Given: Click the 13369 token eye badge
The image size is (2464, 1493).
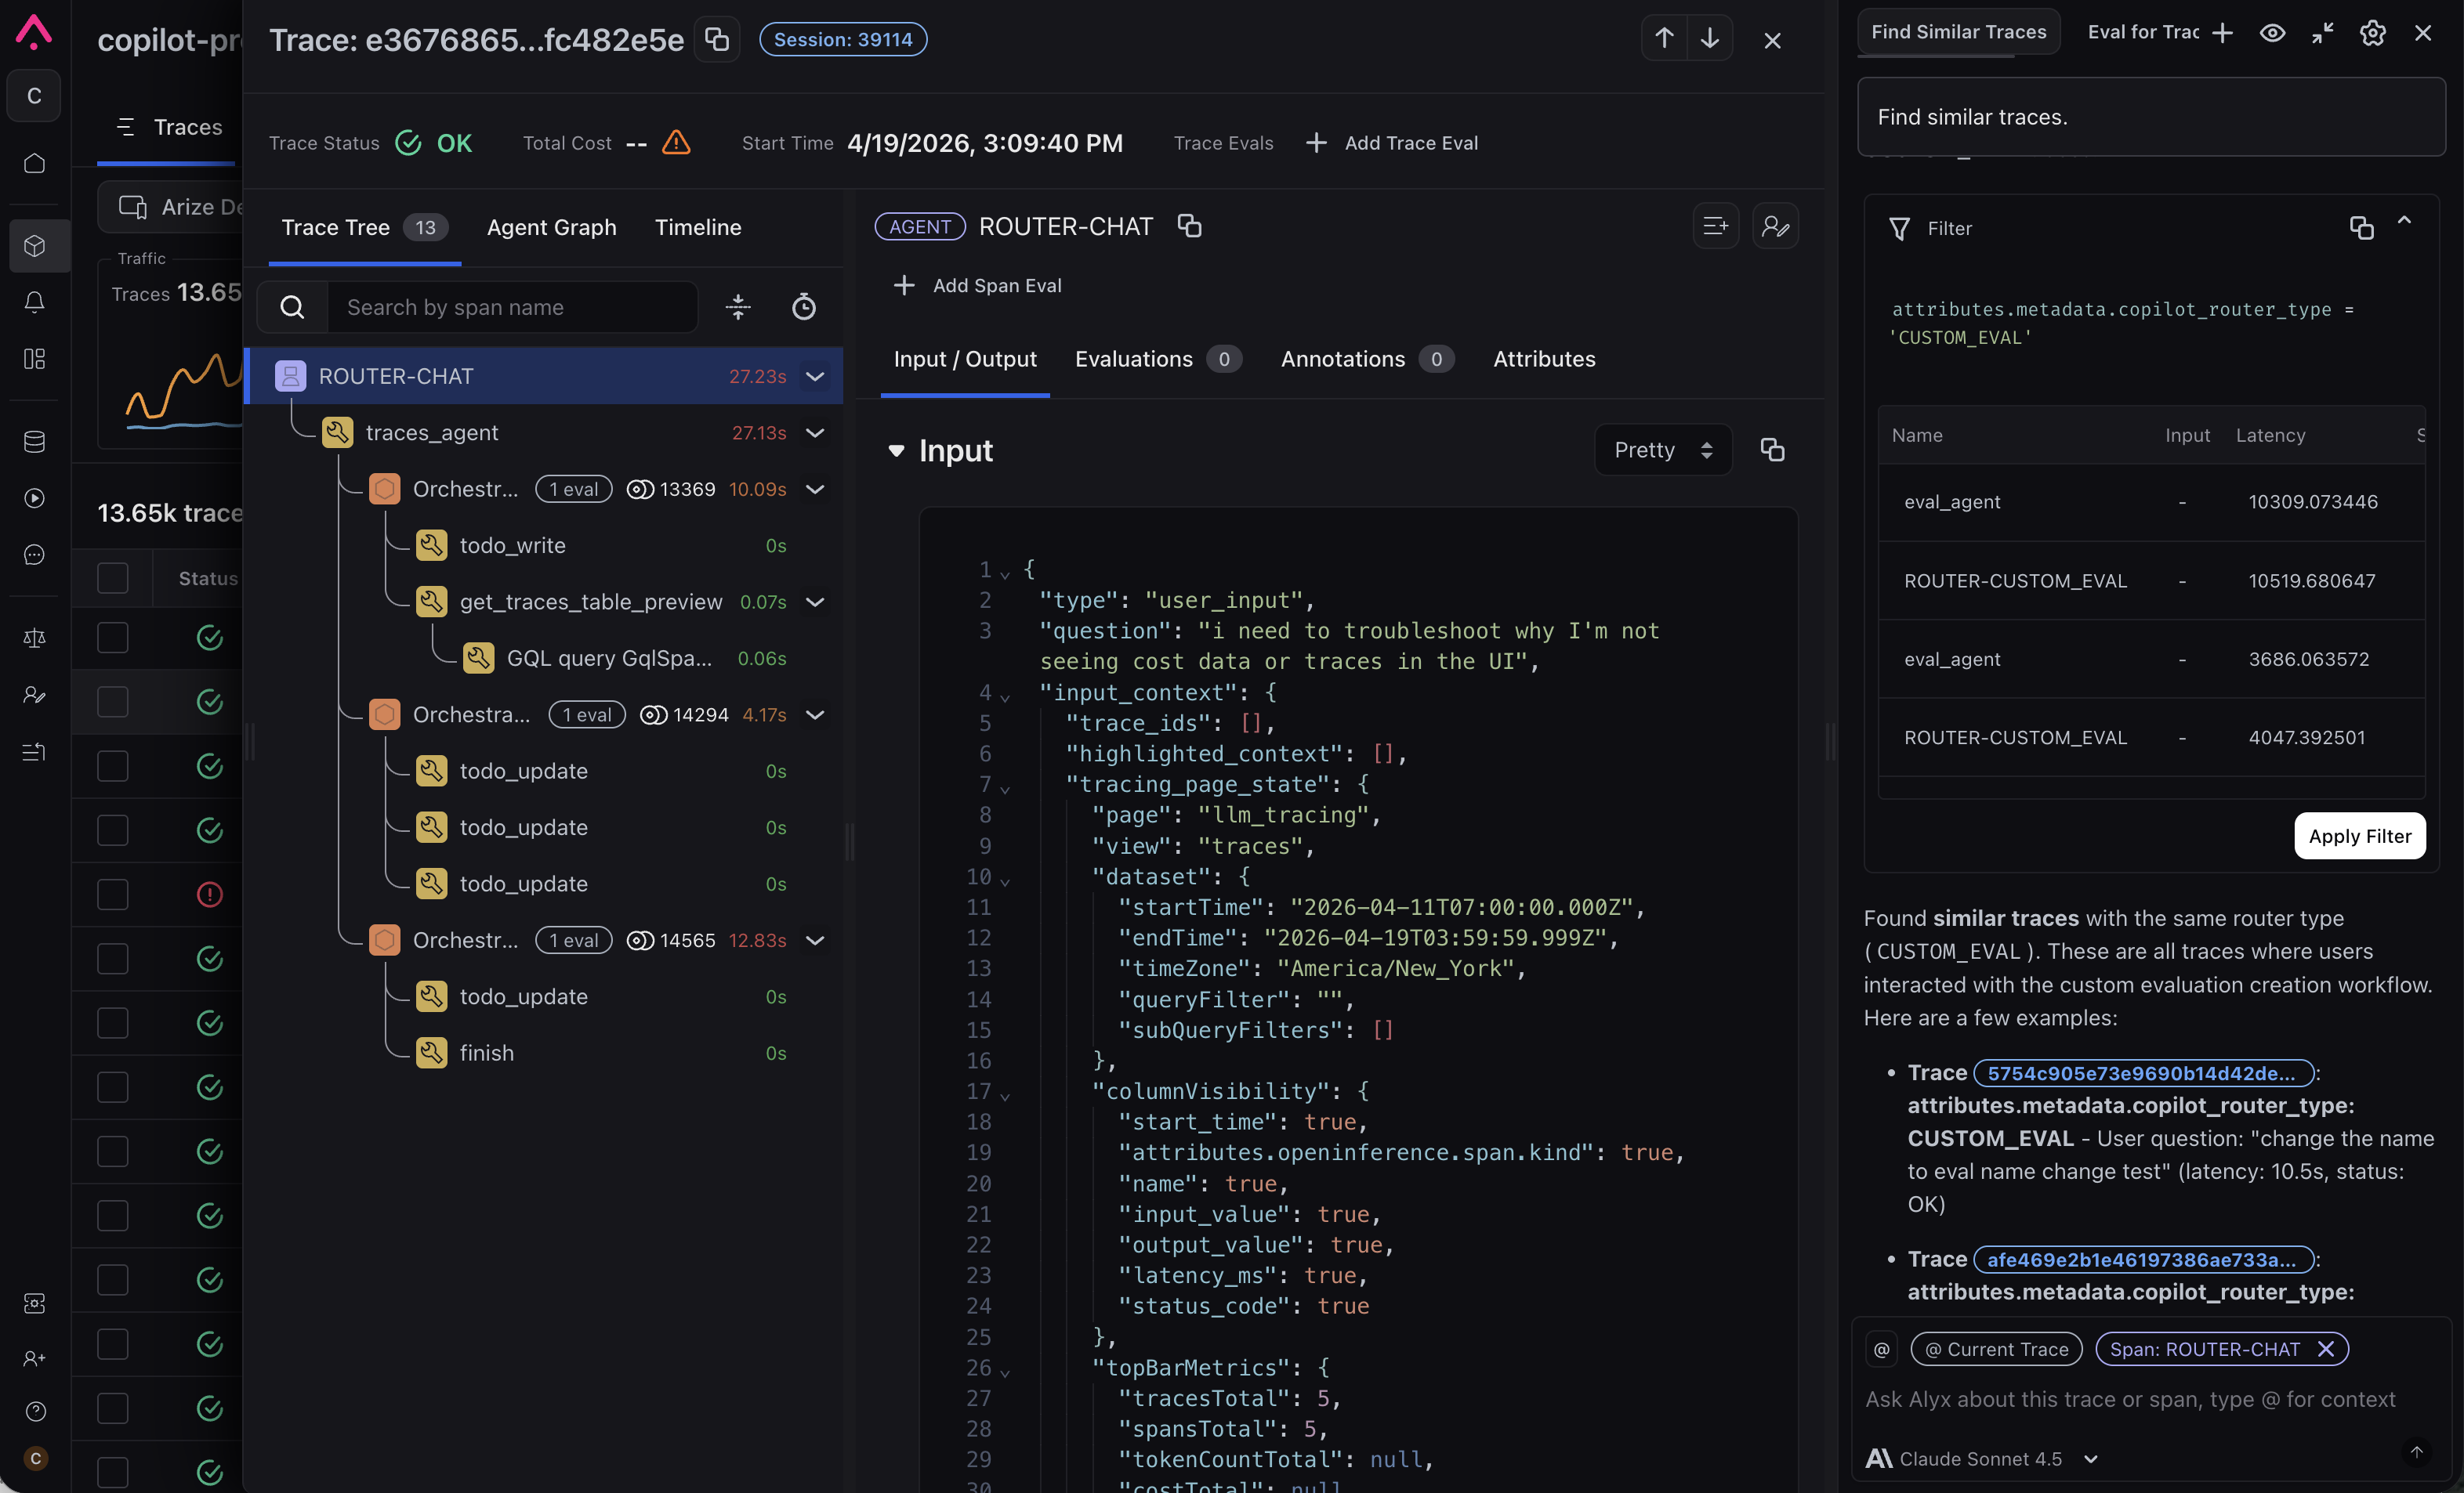Looking at the screenshot, I should click(671, 489).
